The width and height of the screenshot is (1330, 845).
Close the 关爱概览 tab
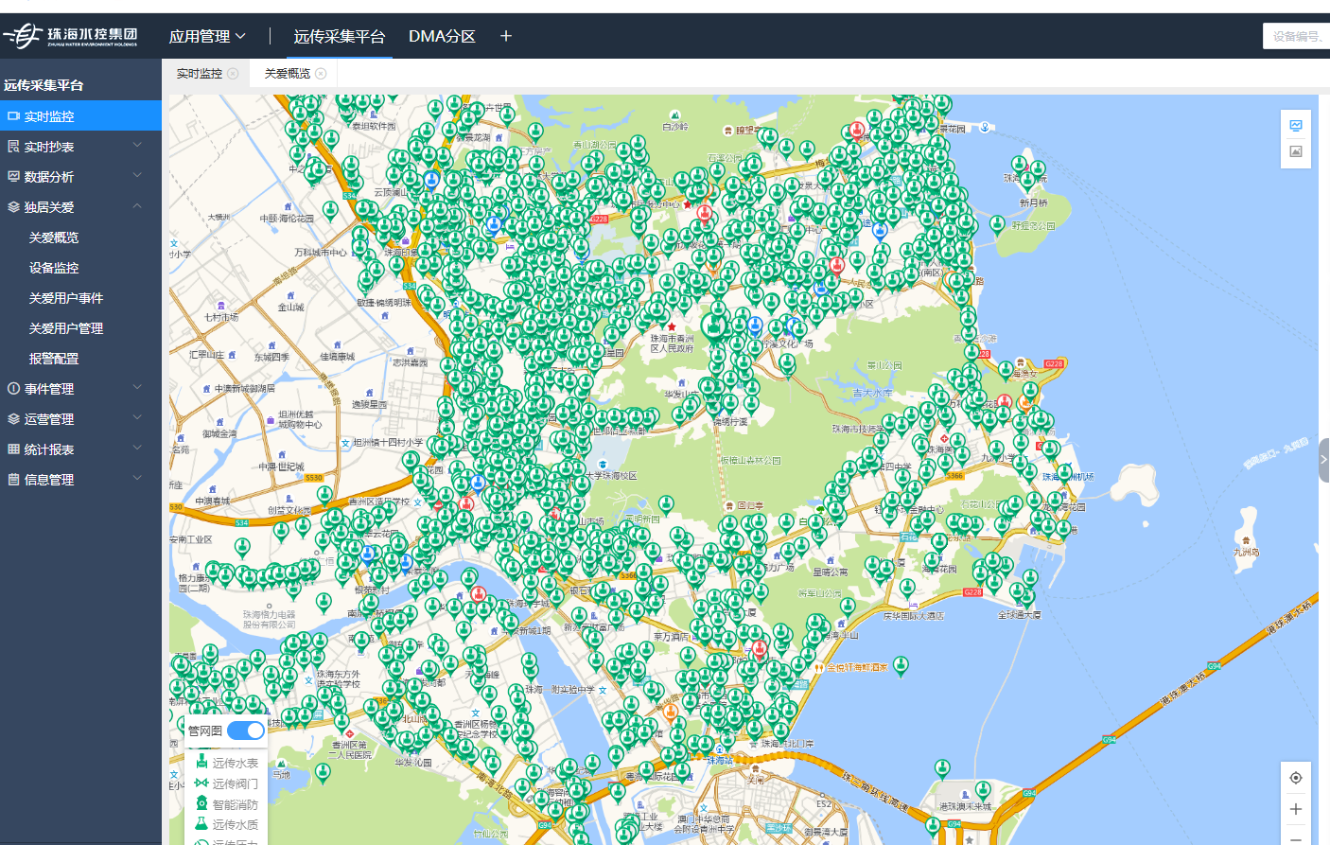321,74
